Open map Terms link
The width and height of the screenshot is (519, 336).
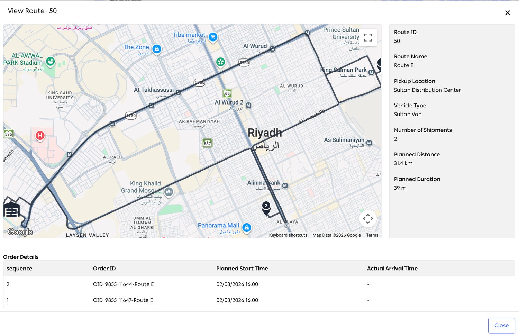(372, 235)
